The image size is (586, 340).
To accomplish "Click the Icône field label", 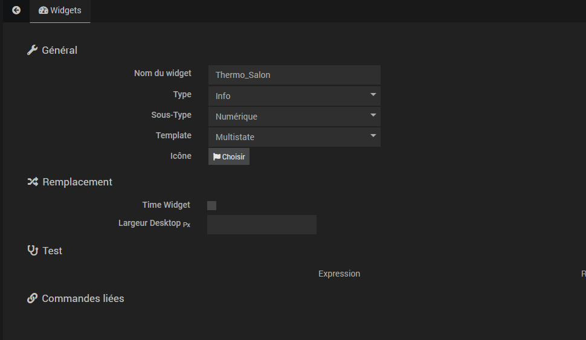I will (x=181, y=156).
